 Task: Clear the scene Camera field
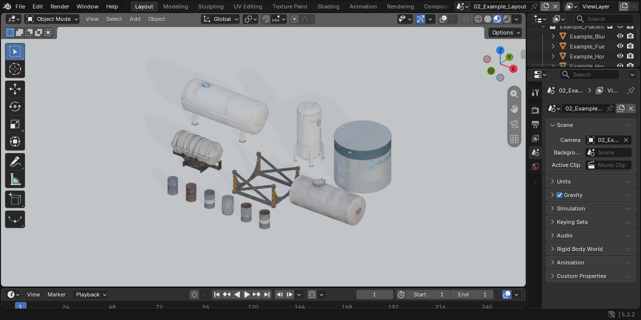[626, 140]
